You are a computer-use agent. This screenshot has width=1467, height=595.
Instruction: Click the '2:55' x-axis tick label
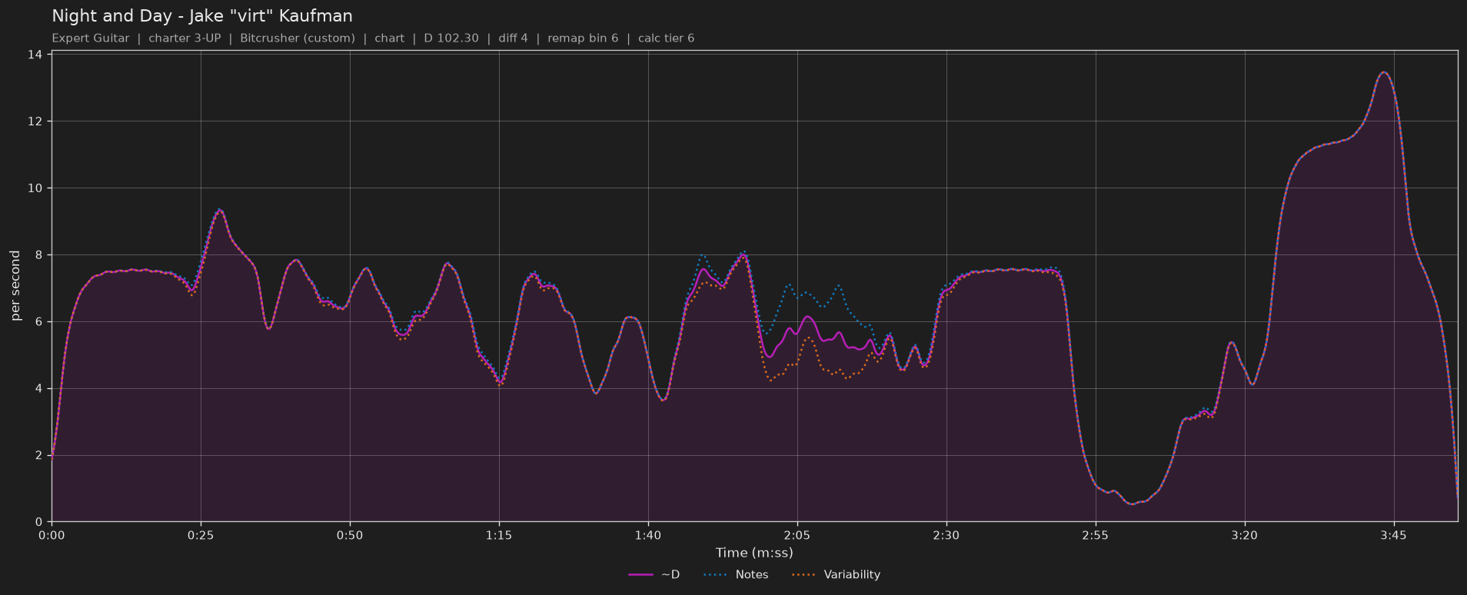(x=1096, y=535)
